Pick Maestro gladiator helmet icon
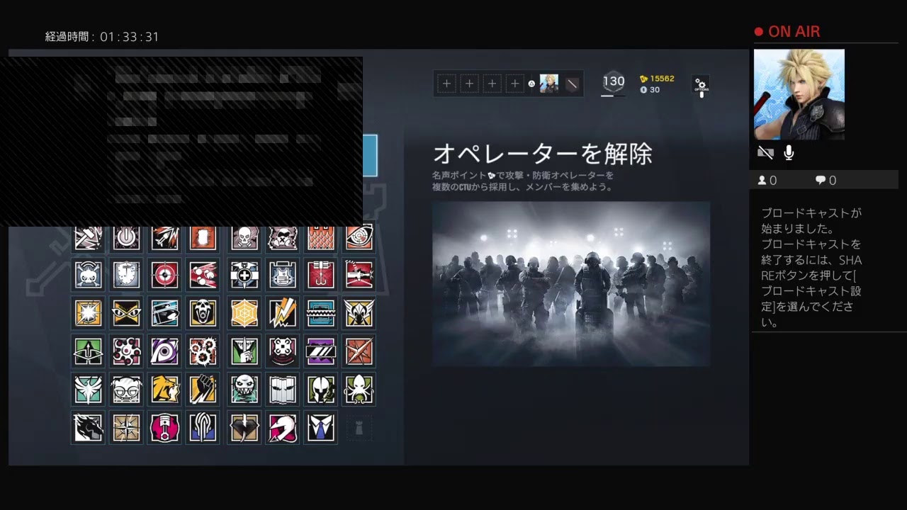907x510 pixels. (321, 390)
